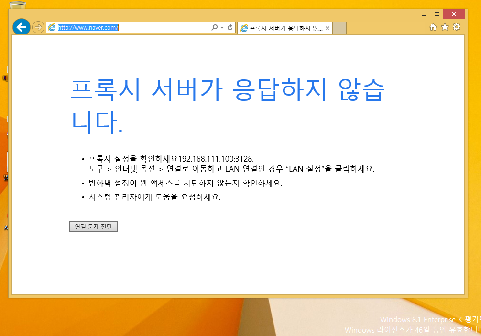Refresh the page with the reload icon
The image size is (481, 336).
[x=230, y=28]
